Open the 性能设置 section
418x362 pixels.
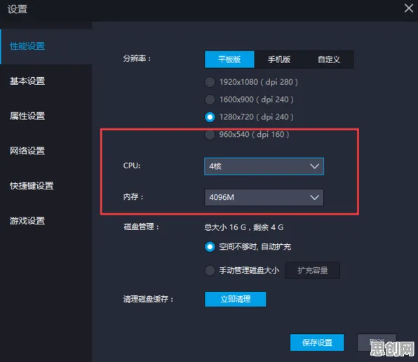tap(46, 46)
